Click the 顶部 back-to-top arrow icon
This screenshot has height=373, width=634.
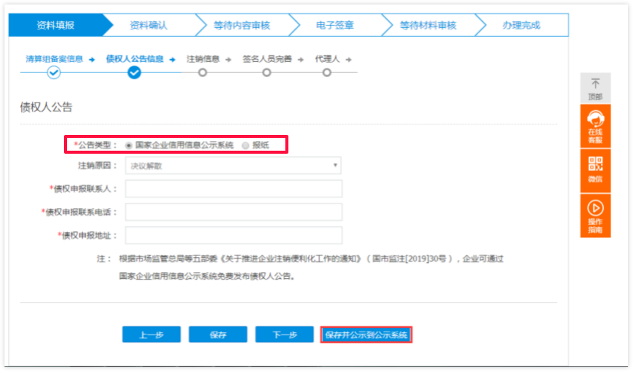pyautogui.click(x=595, y=84)
